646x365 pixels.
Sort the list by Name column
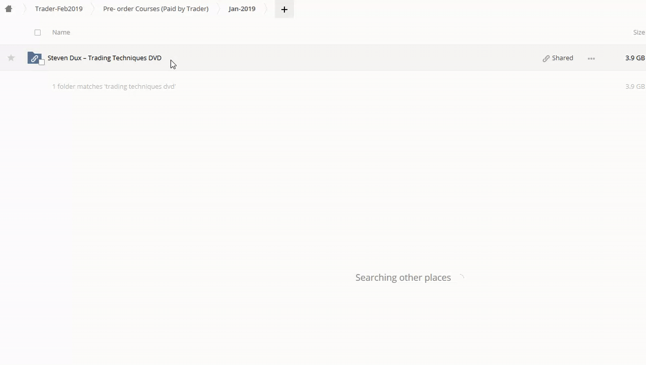pyautogui.click(x=61, y=32)
